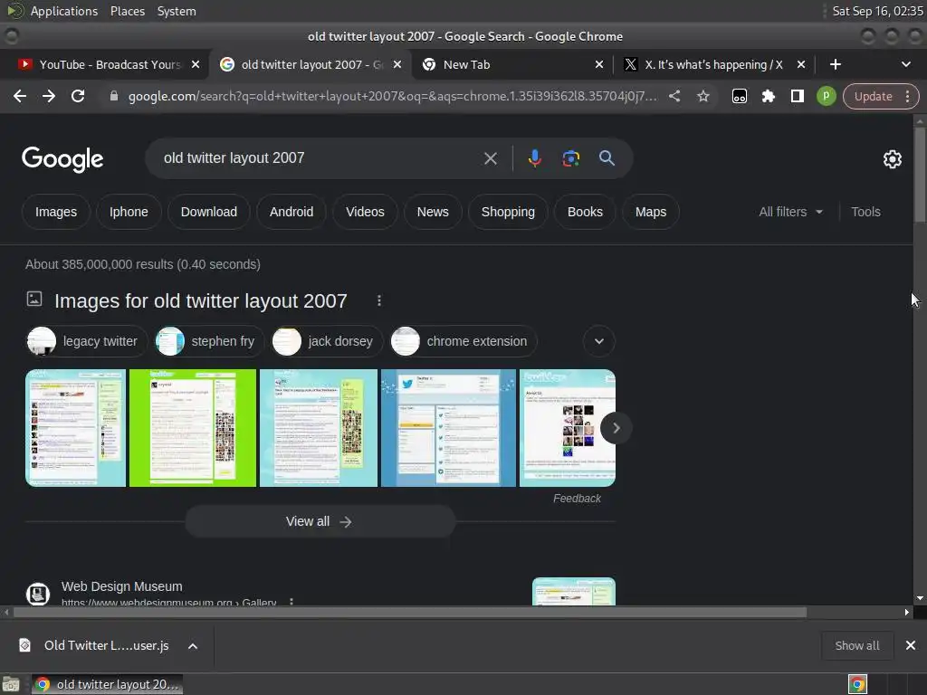
Task: Toggle the browser side panel icon
Action: [x=797, y=96]
